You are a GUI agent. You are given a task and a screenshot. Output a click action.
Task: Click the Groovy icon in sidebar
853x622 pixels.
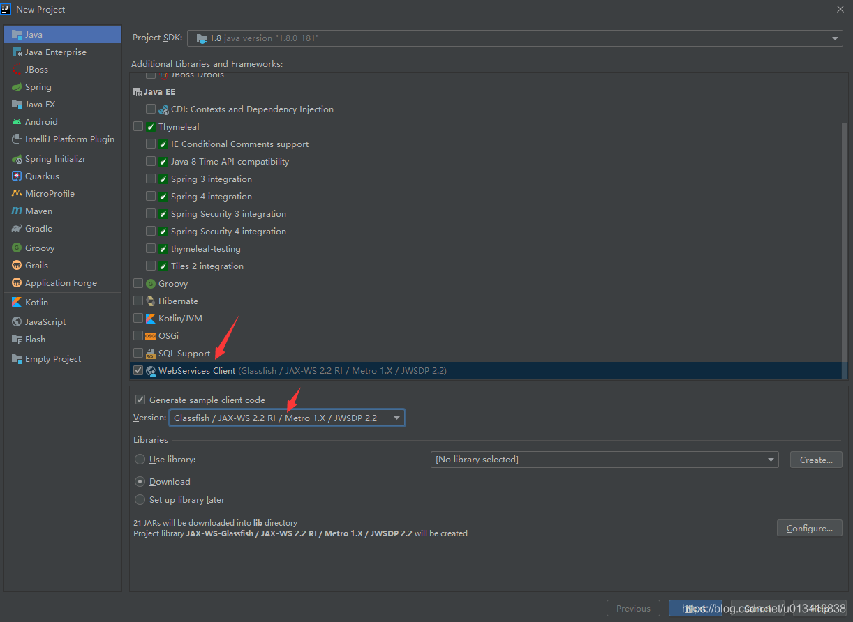(17, 248)
